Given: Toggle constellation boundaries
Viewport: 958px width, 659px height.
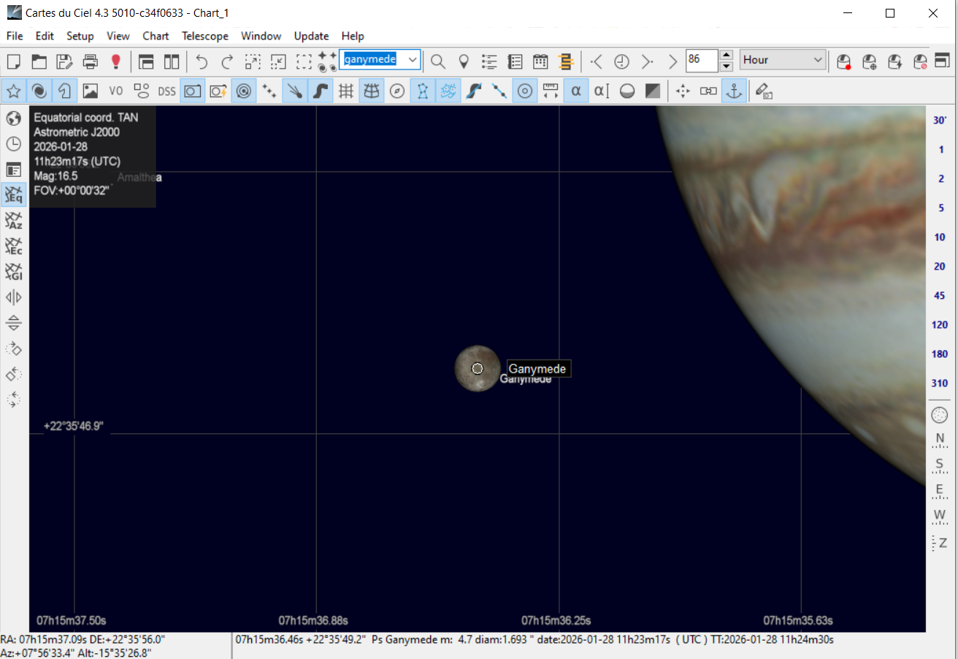Looking at the screenshot, I should [x=448, y=91].
